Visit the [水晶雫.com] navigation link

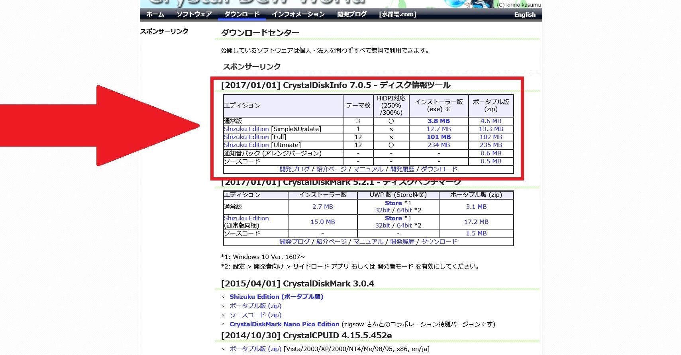pyautogui.click(x=398, y=14)
